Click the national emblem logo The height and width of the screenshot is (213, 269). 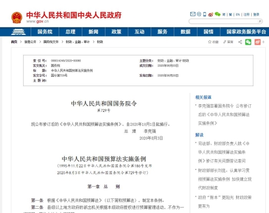pyautogui.click(x=17, y=18)
